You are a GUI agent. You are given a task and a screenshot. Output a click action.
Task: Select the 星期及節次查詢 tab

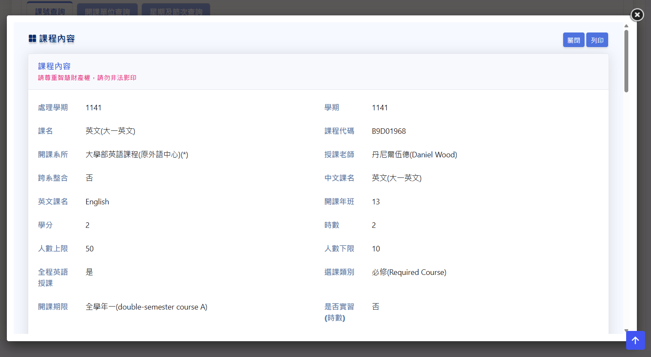pos(176,12)
